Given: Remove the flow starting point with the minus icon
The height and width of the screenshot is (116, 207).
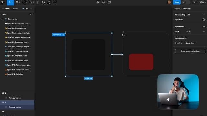Looking at the screenshot, I should [x=204, y=15].
